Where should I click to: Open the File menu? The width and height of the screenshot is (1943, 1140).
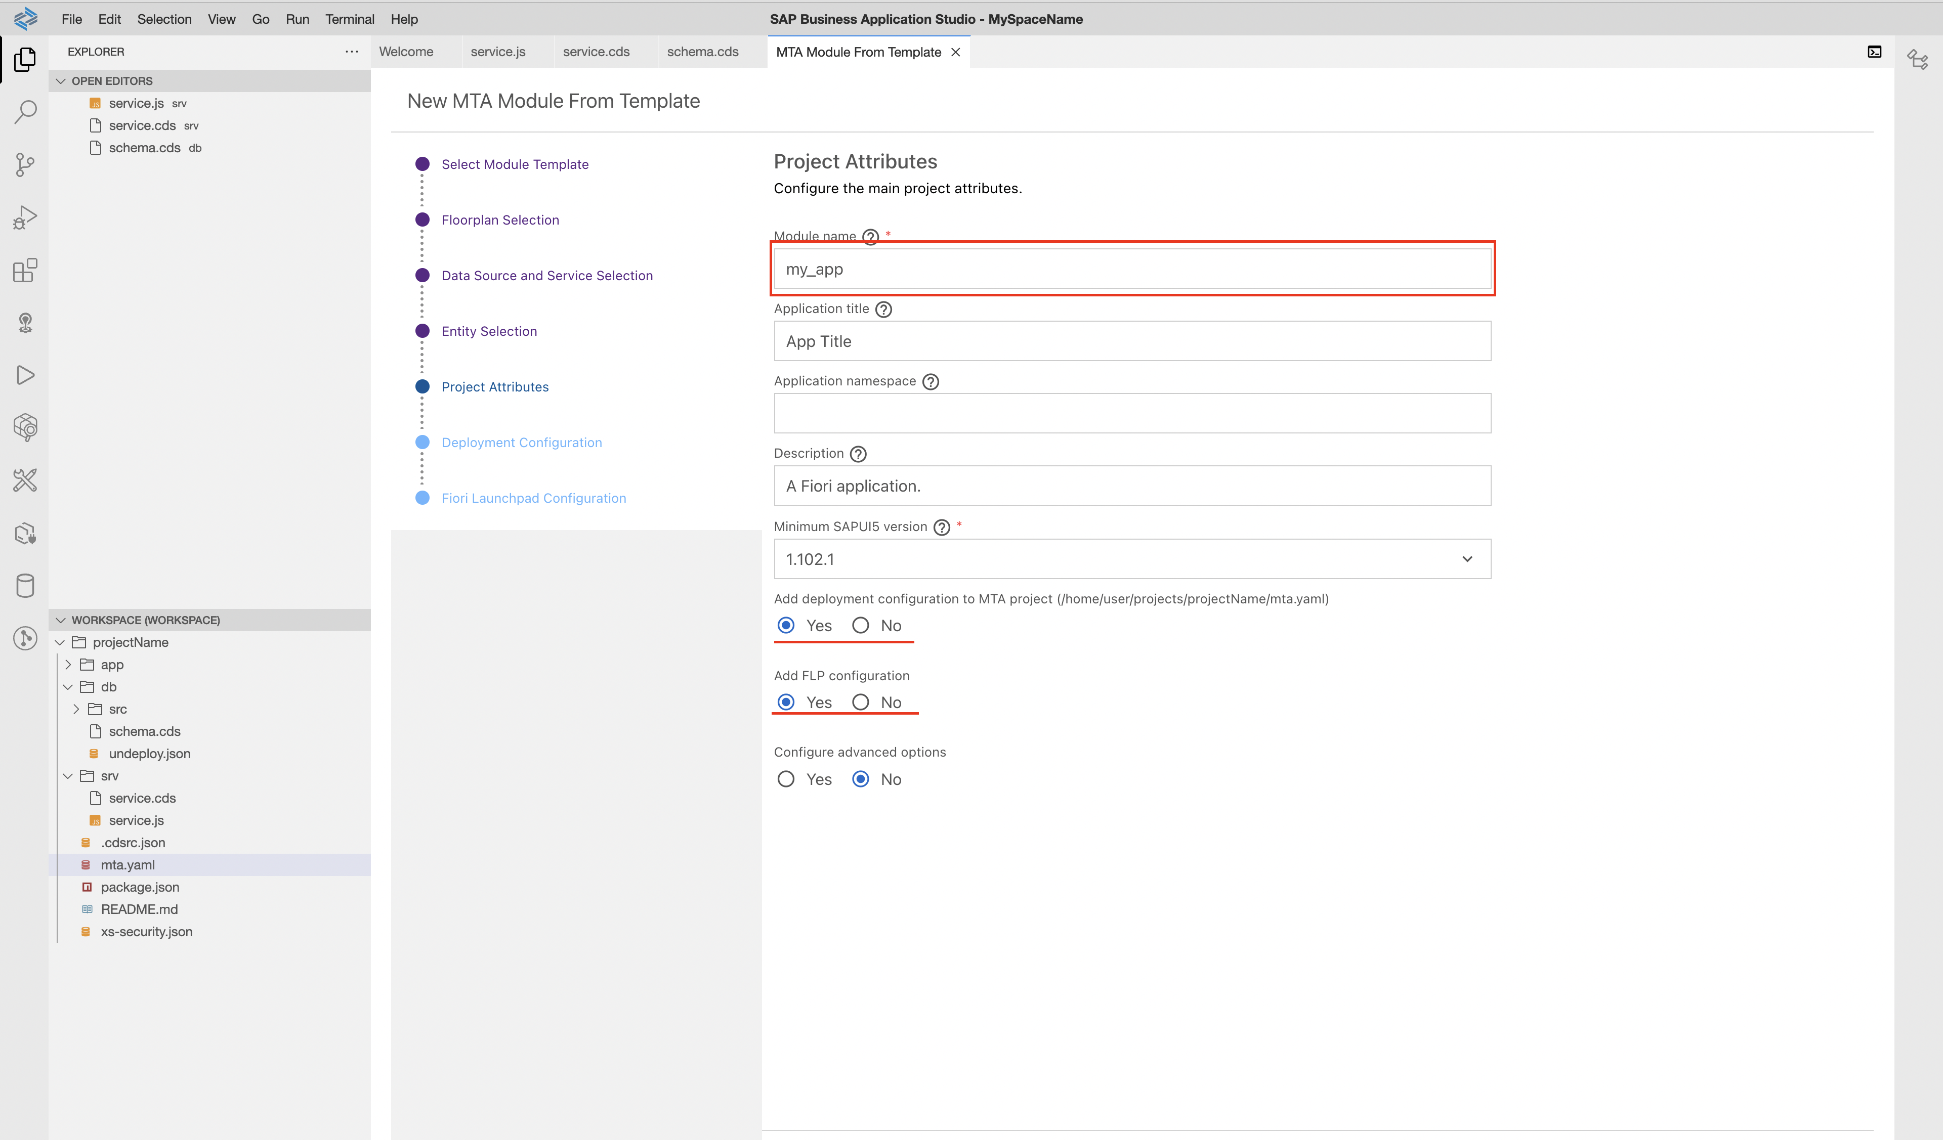click(72, 19)
